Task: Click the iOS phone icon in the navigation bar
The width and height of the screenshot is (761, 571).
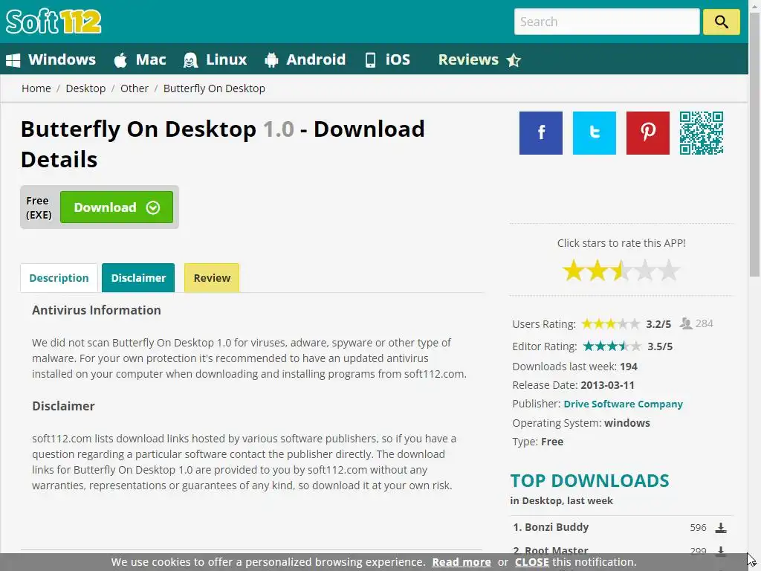Action: click(x=370, y=59)
